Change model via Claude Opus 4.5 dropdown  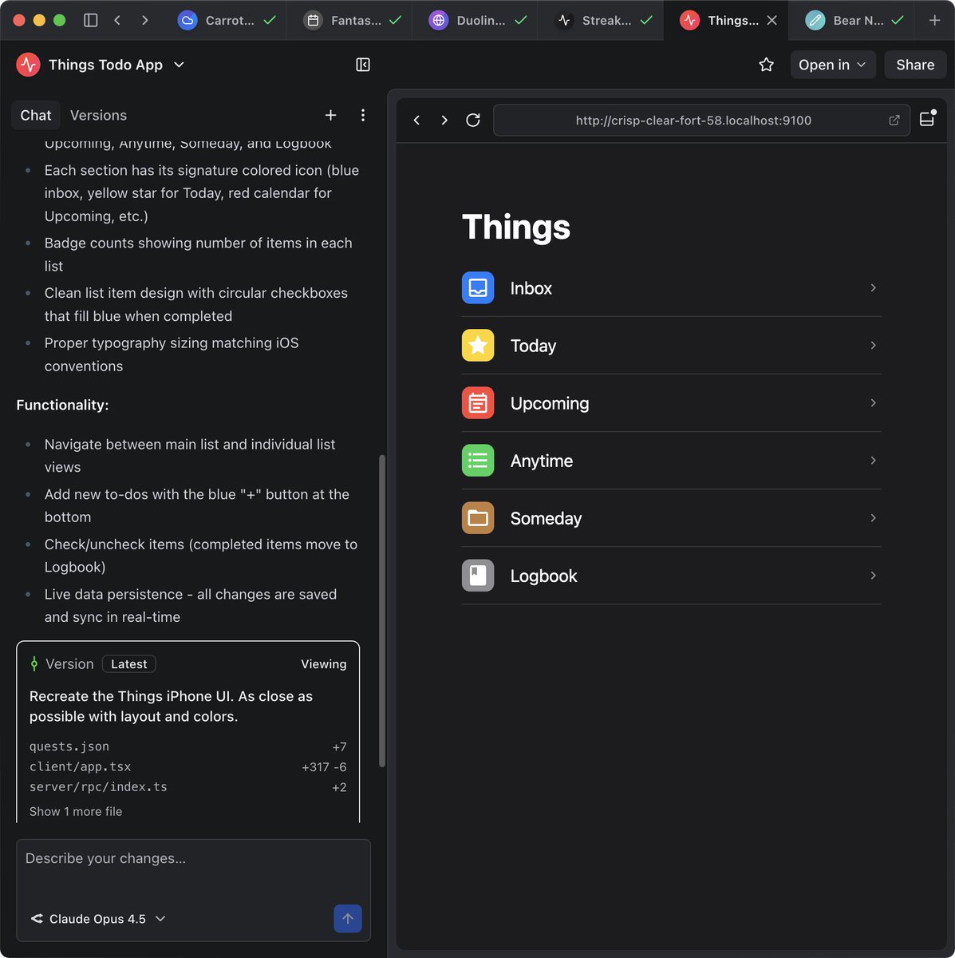pos(98,919)
